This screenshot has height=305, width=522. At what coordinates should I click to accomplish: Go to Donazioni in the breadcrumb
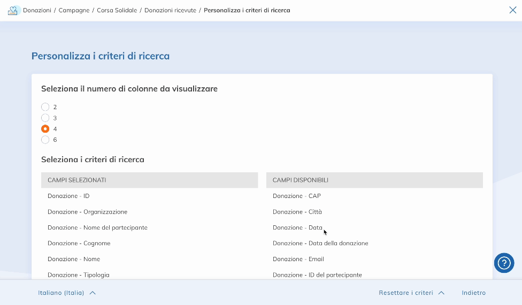[37, 10]
